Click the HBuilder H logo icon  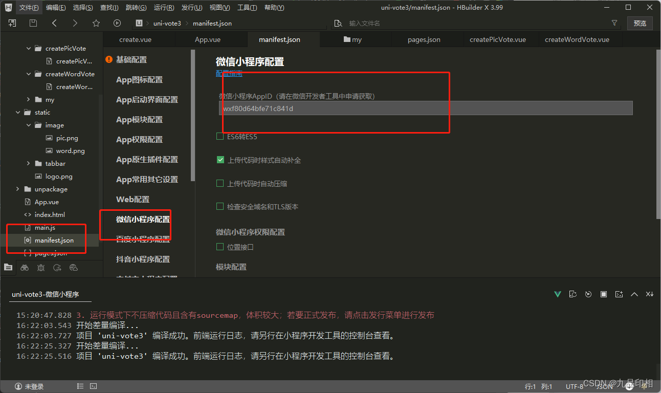point(8,8)
